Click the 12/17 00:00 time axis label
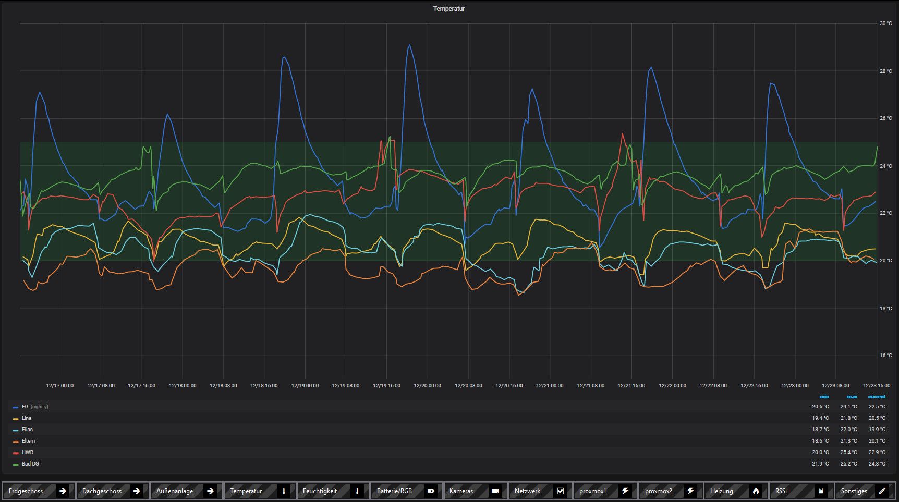The height and width of the screenshot is (502, 899). [60, 386]
